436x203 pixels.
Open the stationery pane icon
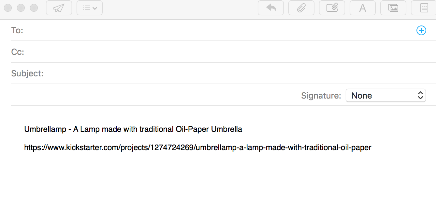tap(424, 8)
